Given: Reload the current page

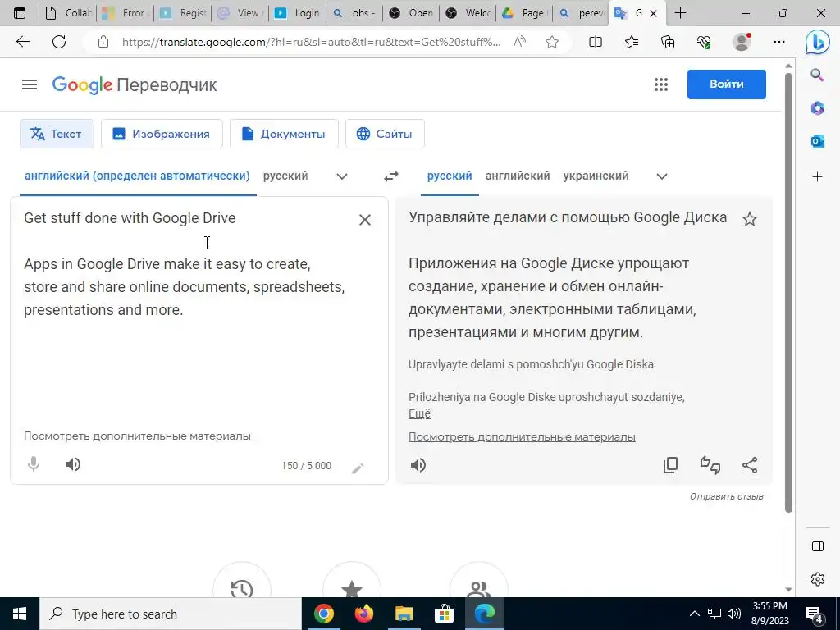Looking at the screenshot, I should coord(59,42).
